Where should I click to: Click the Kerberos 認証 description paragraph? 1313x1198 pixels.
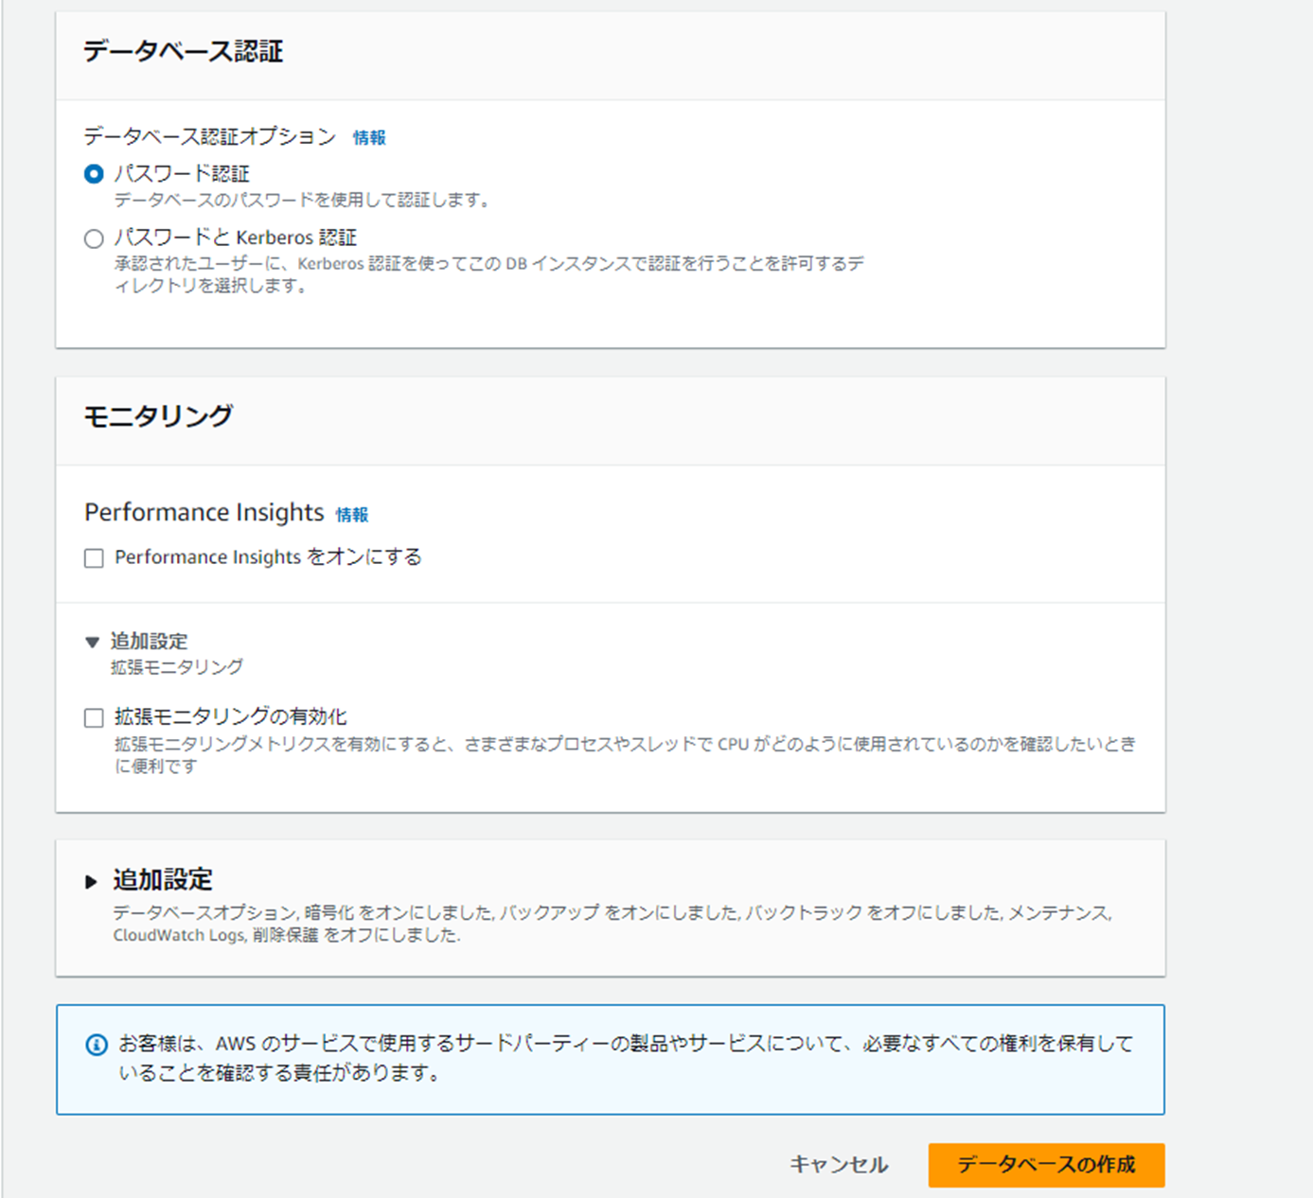tap(489, 274)
